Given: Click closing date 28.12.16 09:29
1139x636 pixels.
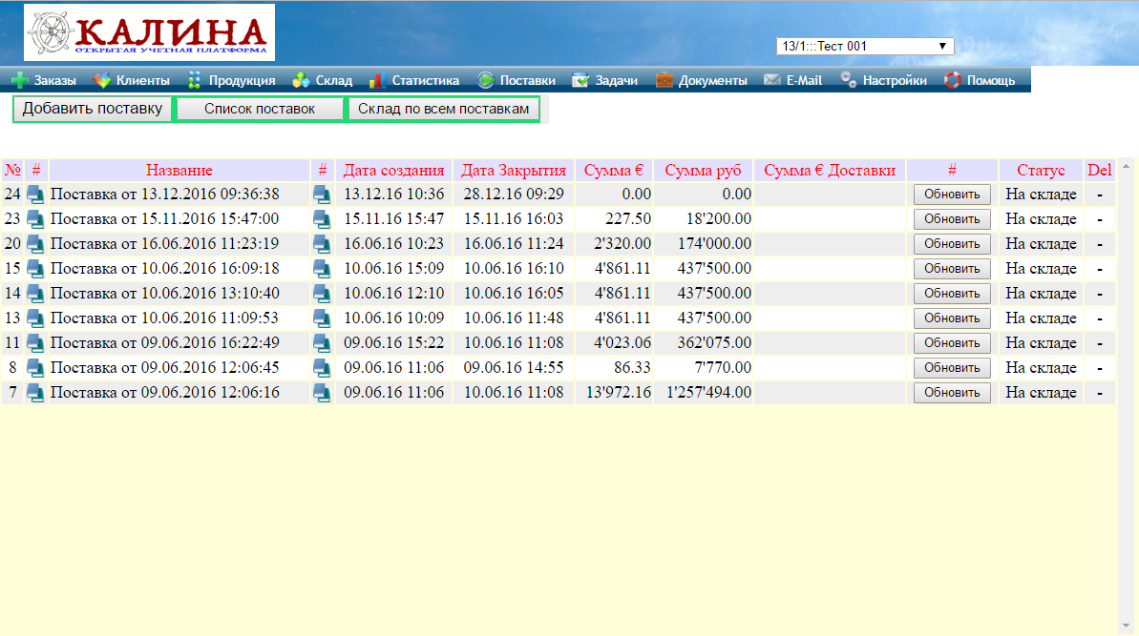Looking at the screenshot, I should 514,195.
